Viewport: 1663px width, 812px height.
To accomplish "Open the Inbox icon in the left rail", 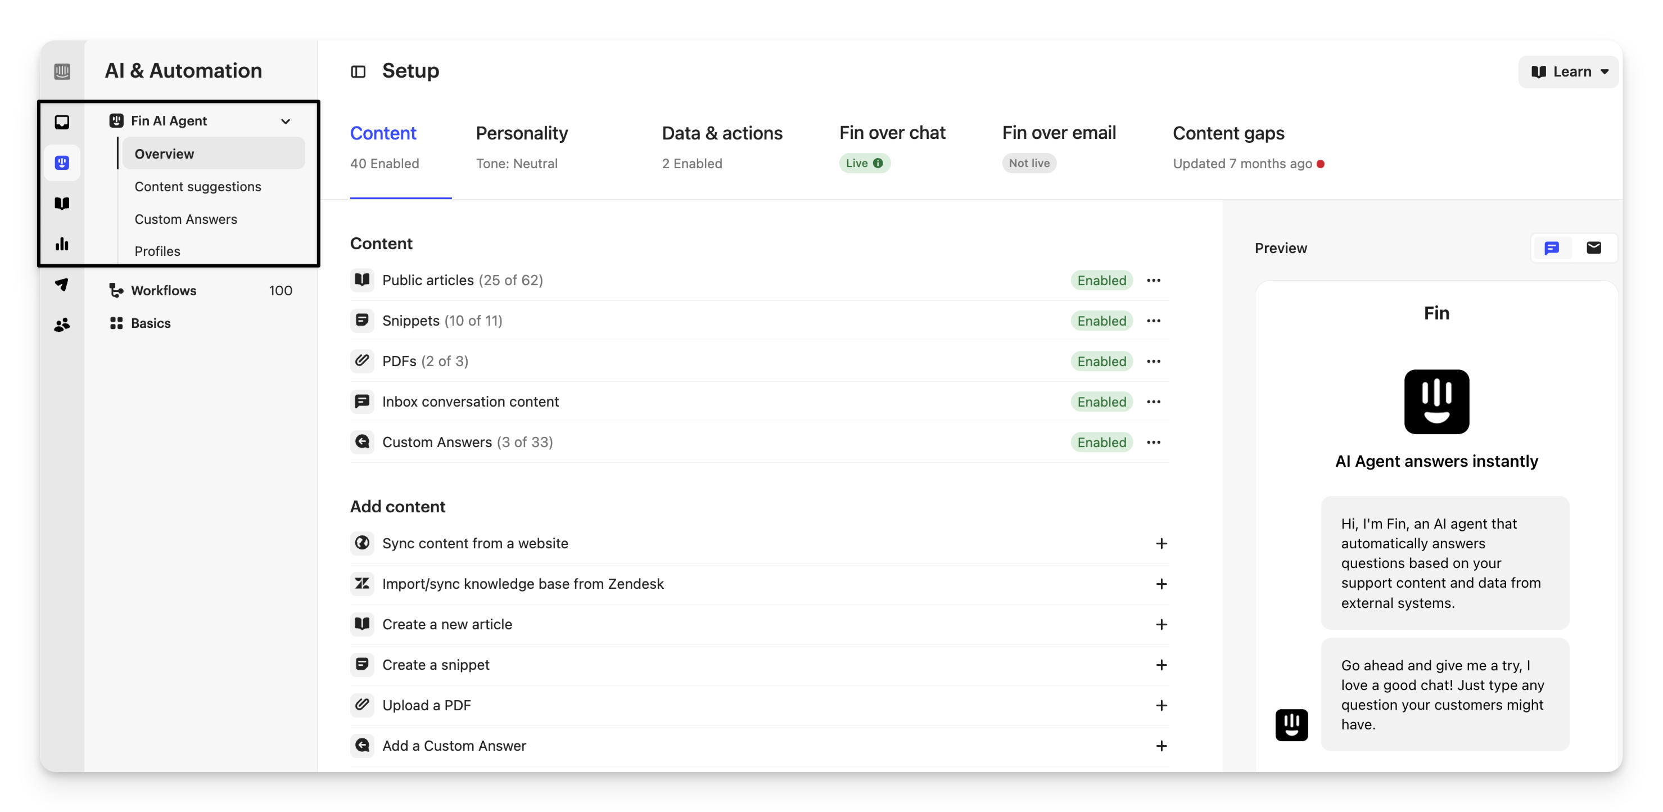I will pyautogui.click(x=62, y=122).
